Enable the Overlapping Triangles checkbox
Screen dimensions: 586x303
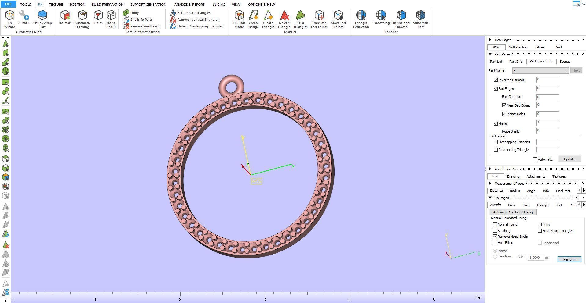click(x=496, y=142)
